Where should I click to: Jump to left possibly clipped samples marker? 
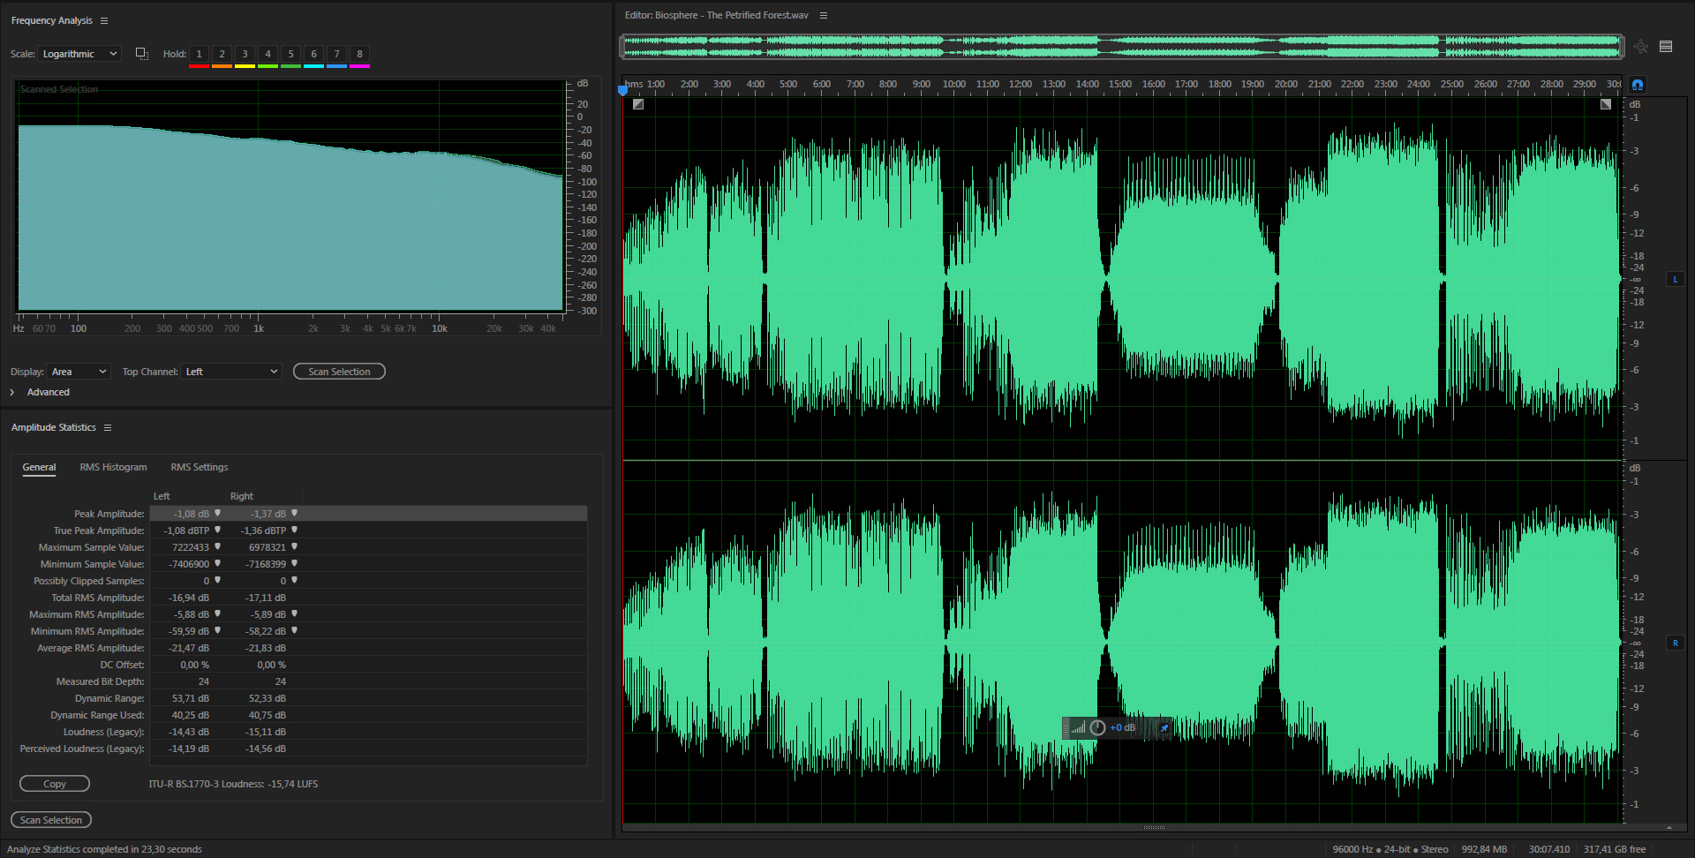[x=217, y=580]
